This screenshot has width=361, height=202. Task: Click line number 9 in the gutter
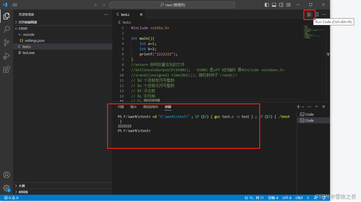(x=122, y=70)
